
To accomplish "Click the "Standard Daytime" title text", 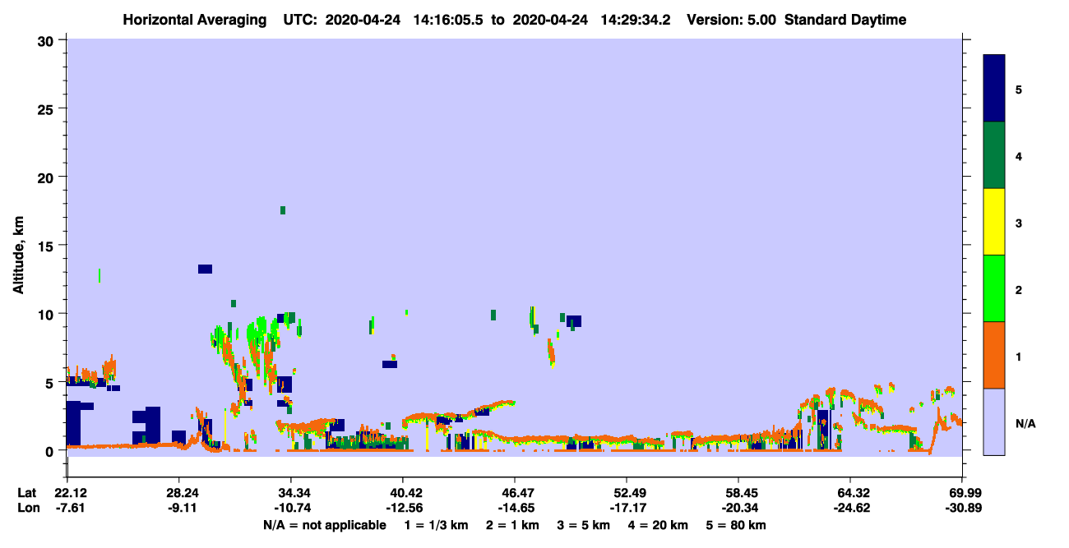I will (845, 20).
